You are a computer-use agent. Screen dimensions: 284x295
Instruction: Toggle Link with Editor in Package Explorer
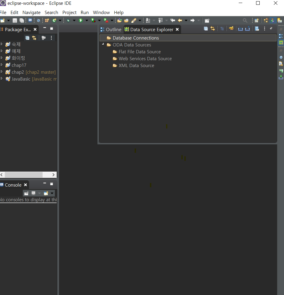34,38
